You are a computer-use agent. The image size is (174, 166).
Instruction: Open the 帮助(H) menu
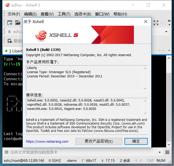tap(120, 14)
